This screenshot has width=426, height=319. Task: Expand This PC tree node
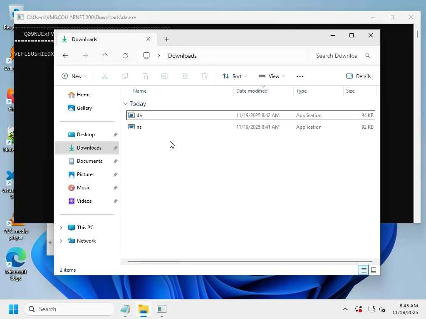click(61, 228)
